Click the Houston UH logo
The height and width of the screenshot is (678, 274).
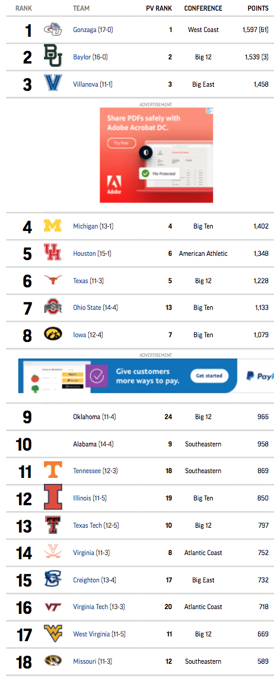(53, 253)
